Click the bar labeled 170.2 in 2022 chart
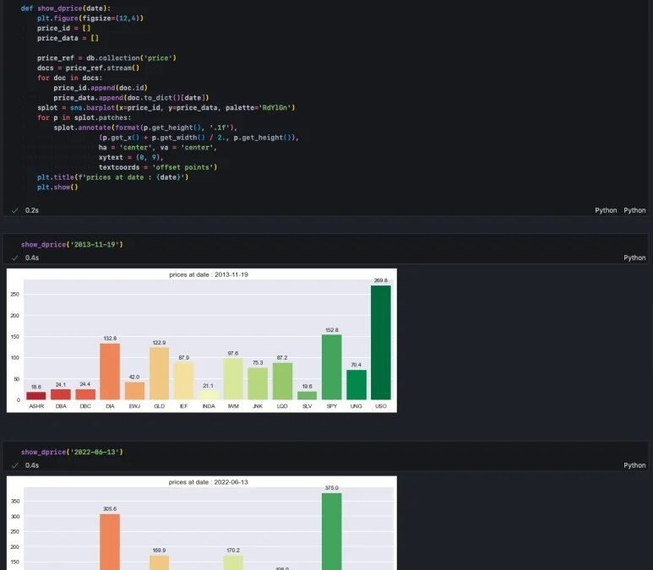 [x=233, y=563]
